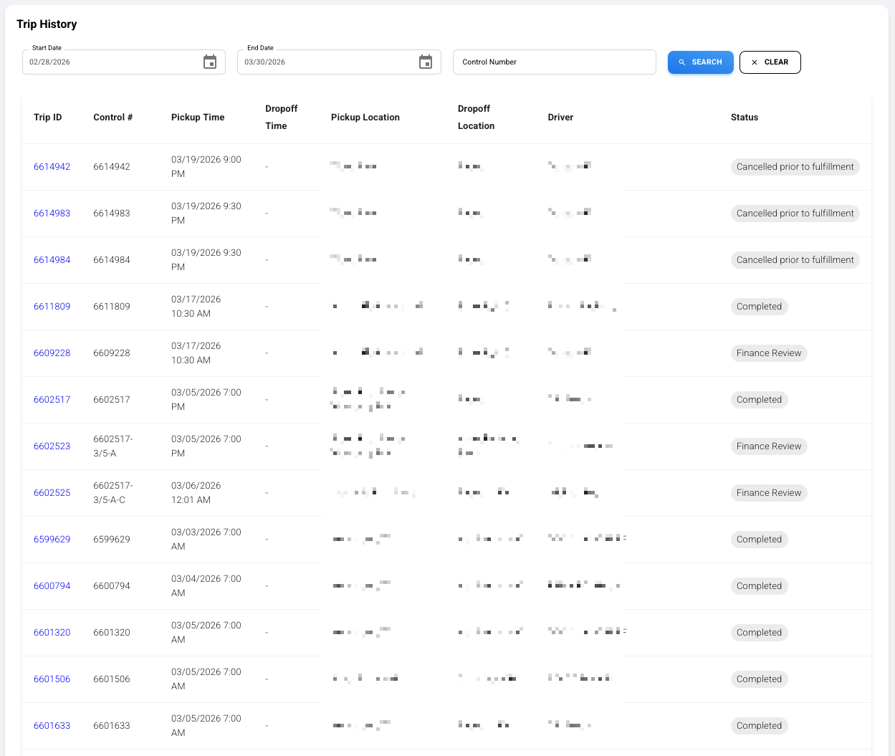Open trip 6614942 details link
This screenshot has width=895, height=756.
click(x=52, y=166)
